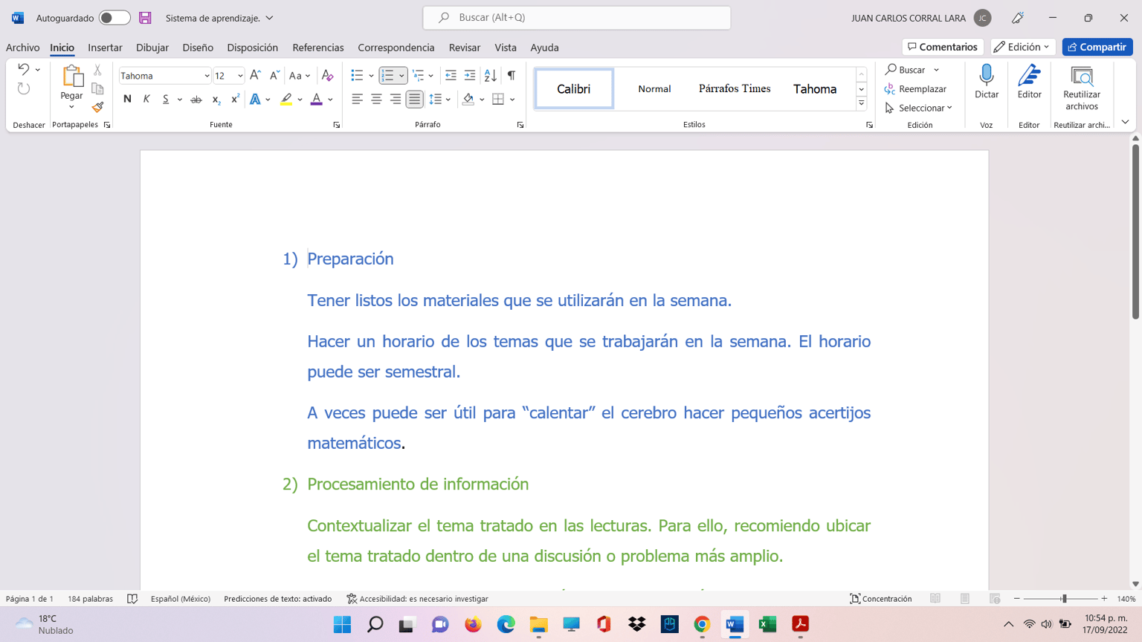Click the Pegar clipboard icon
Viewport: 1142px width, 642px height.
72,77
